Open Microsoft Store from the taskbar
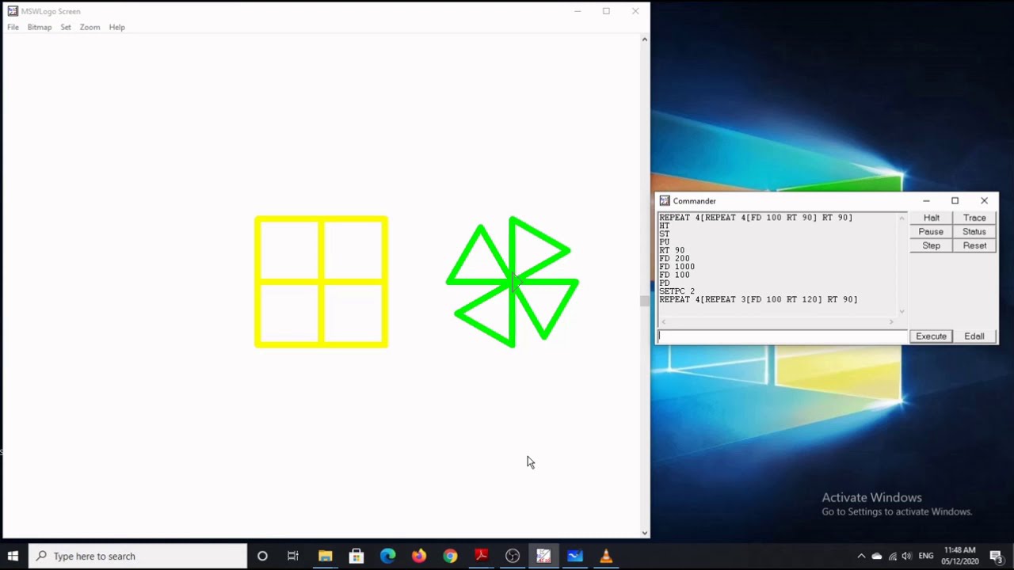1014x570 pixels. tap(356, 556)
